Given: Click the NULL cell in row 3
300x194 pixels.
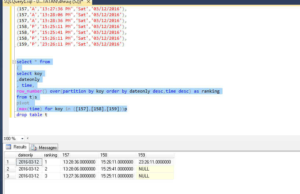Looking at the screenshot, I should pyautogui.click(x=155, y=176).
